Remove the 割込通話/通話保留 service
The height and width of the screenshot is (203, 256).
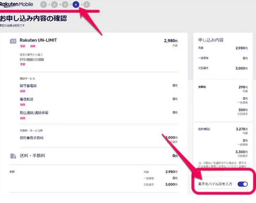coord(23,118)
